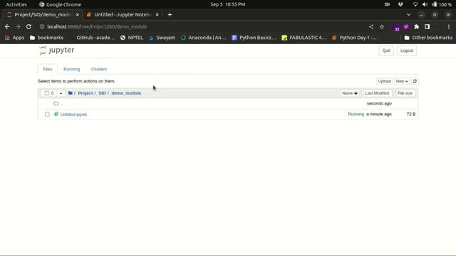Viewport: 456px width, 256px height.
Task: Click the purple numbered extension badge
Action: tap(397, 28)
